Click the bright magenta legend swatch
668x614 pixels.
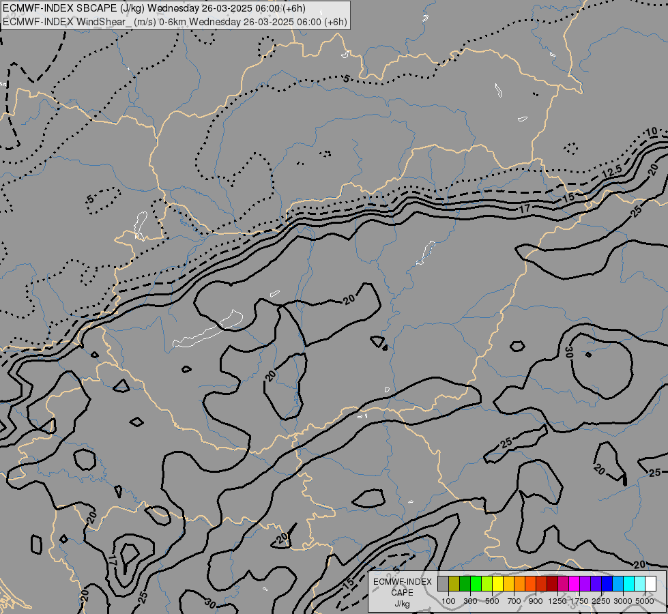click(x=575, y=583)
